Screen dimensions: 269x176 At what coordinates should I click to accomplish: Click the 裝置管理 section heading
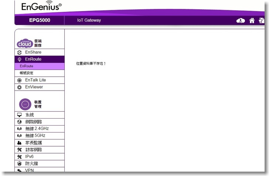[38, 104]
